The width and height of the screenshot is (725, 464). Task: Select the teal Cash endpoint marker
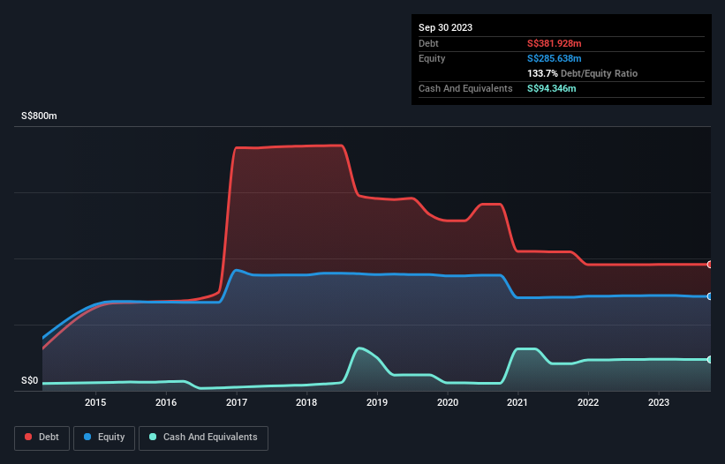[x=710, y=359]
